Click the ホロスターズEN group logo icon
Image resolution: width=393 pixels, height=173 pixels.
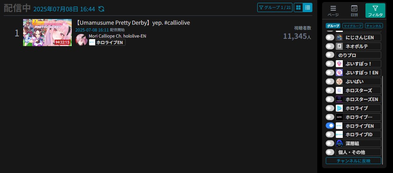pos(339,99)
